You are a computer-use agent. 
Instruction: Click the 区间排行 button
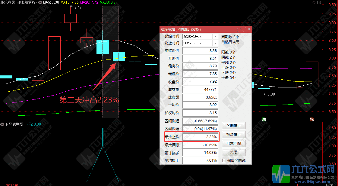[233, 126]
